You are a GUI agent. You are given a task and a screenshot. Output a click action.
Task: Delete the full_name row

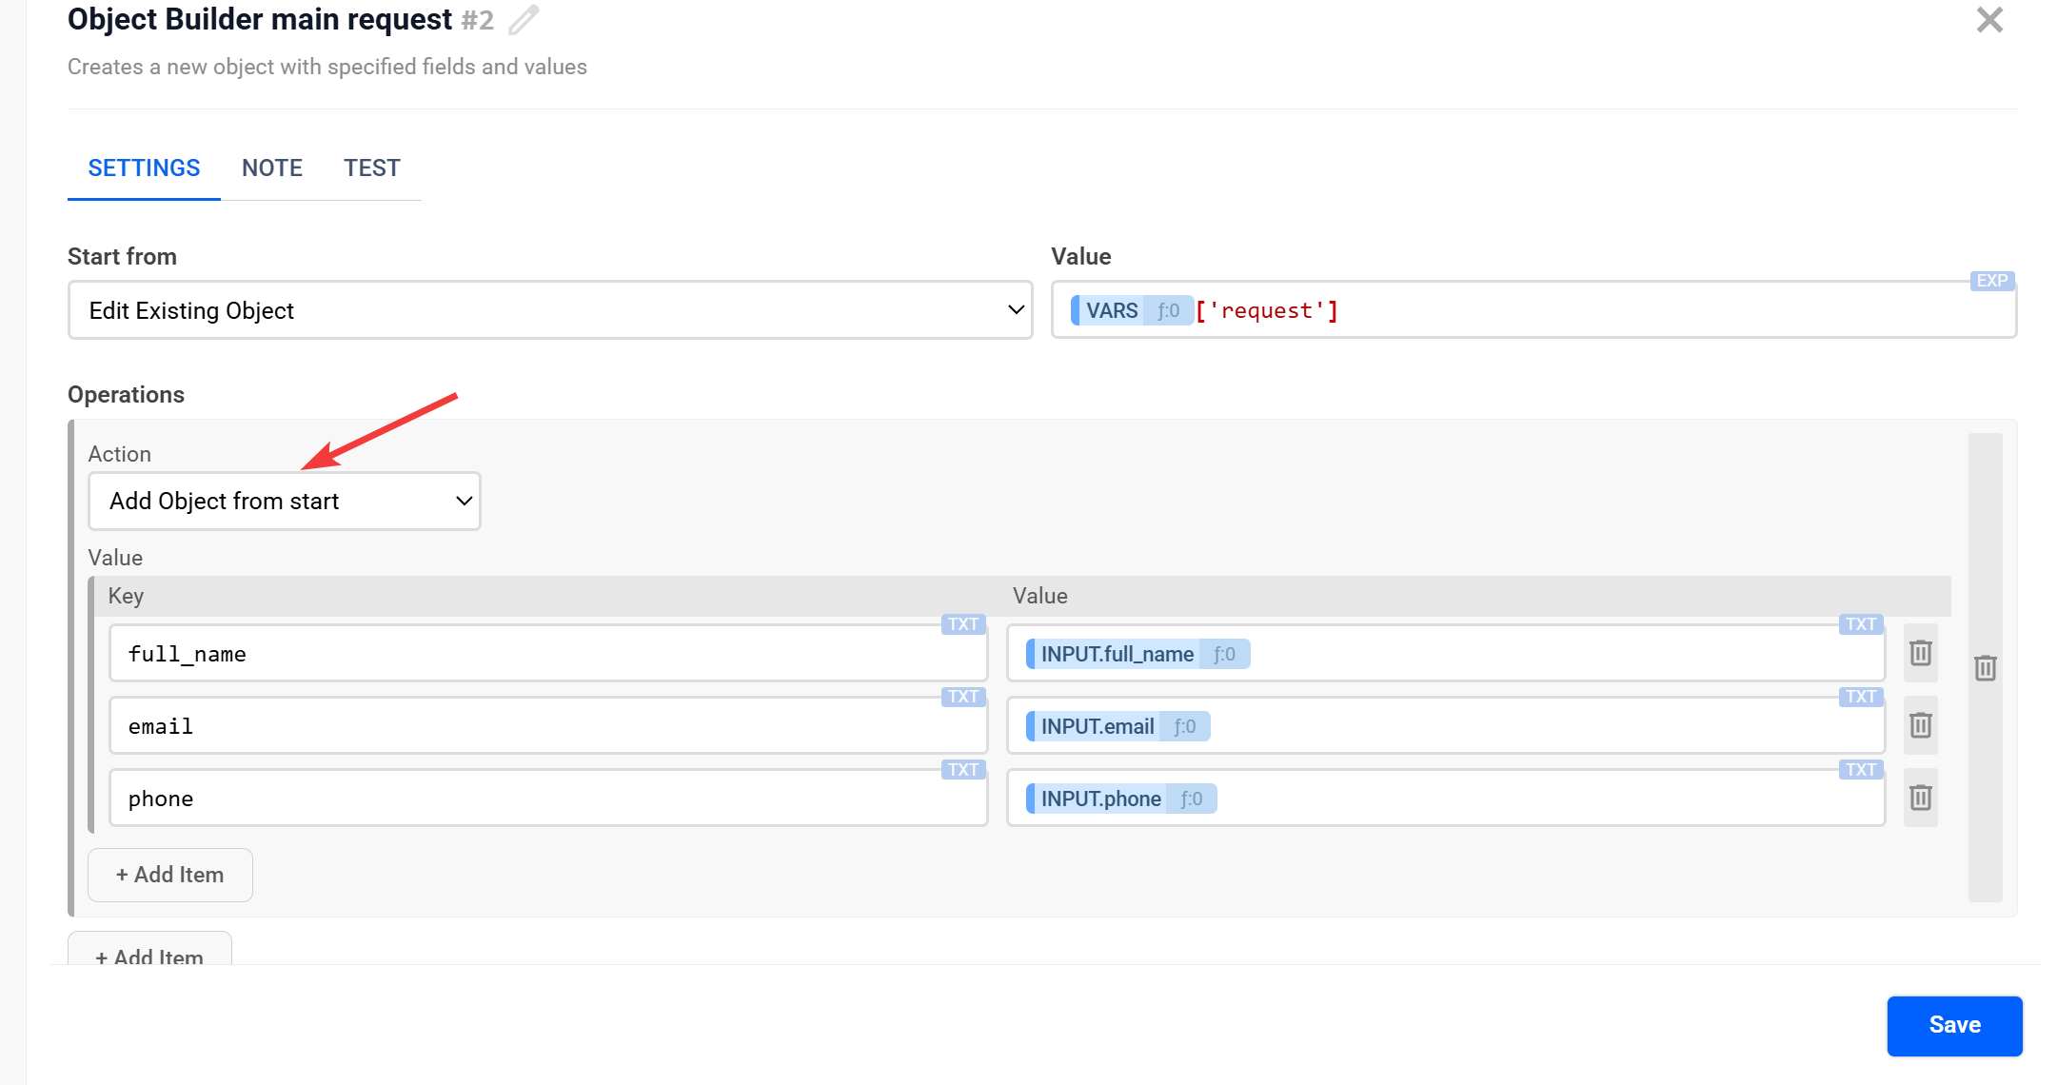[1920, 653]
